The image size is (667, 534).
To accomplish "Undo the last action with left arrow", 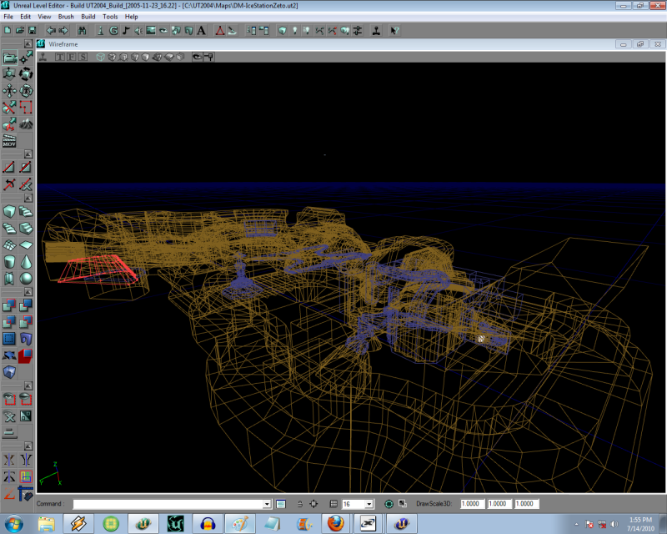I will coord(51,31).
